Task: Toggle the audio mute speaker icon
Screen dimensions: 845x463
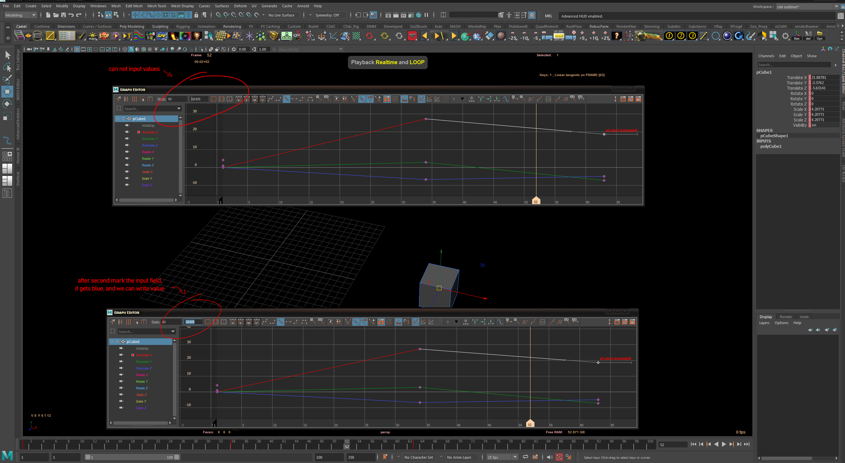Action: (550, 457)
